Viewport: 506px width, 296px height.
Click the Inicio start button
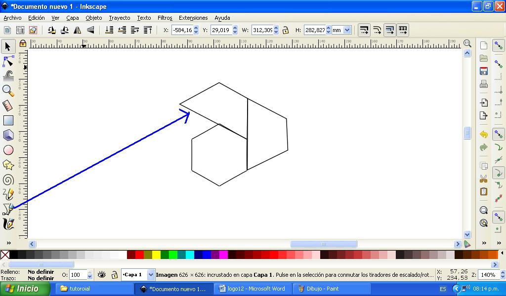click(x=25, y=289)
